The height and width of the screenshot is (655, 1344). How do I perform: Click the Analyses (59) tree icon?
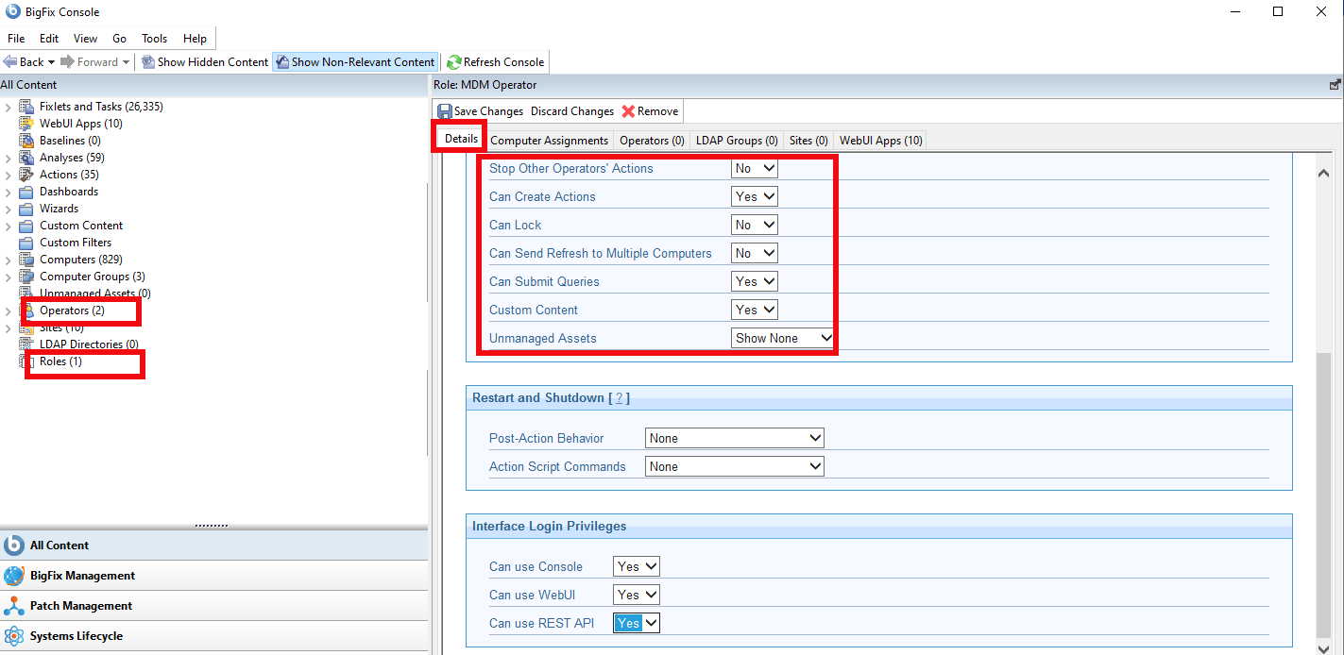coord(27,157)
